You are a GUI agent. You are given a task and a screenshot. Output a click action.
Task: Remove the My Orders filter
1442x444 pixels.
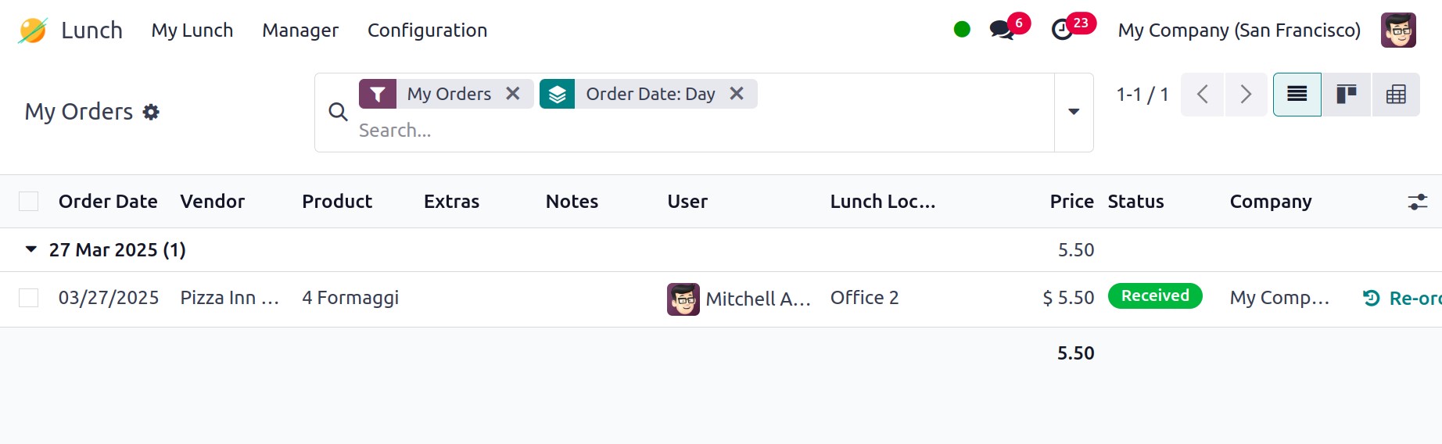tap(513, 94)
